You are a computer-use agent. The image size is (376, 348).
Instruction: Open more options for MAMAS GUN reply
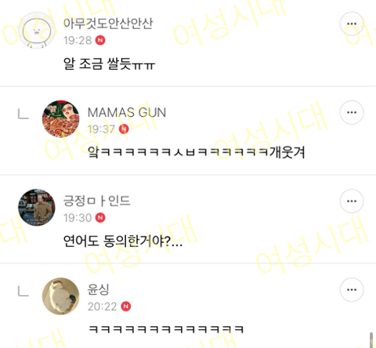click(352, 112)
